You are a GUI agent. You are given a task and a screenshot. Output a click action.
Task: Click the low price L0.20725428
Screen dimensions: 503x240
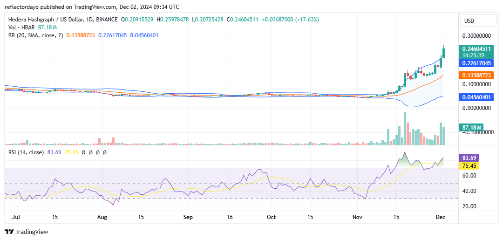click(208, 20)
